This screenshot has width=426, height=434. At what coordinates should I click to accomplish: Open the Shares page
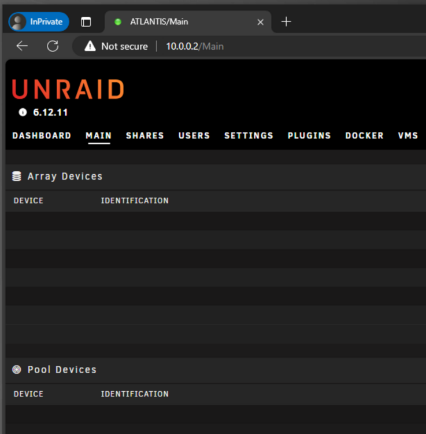(x=145, y=135)
